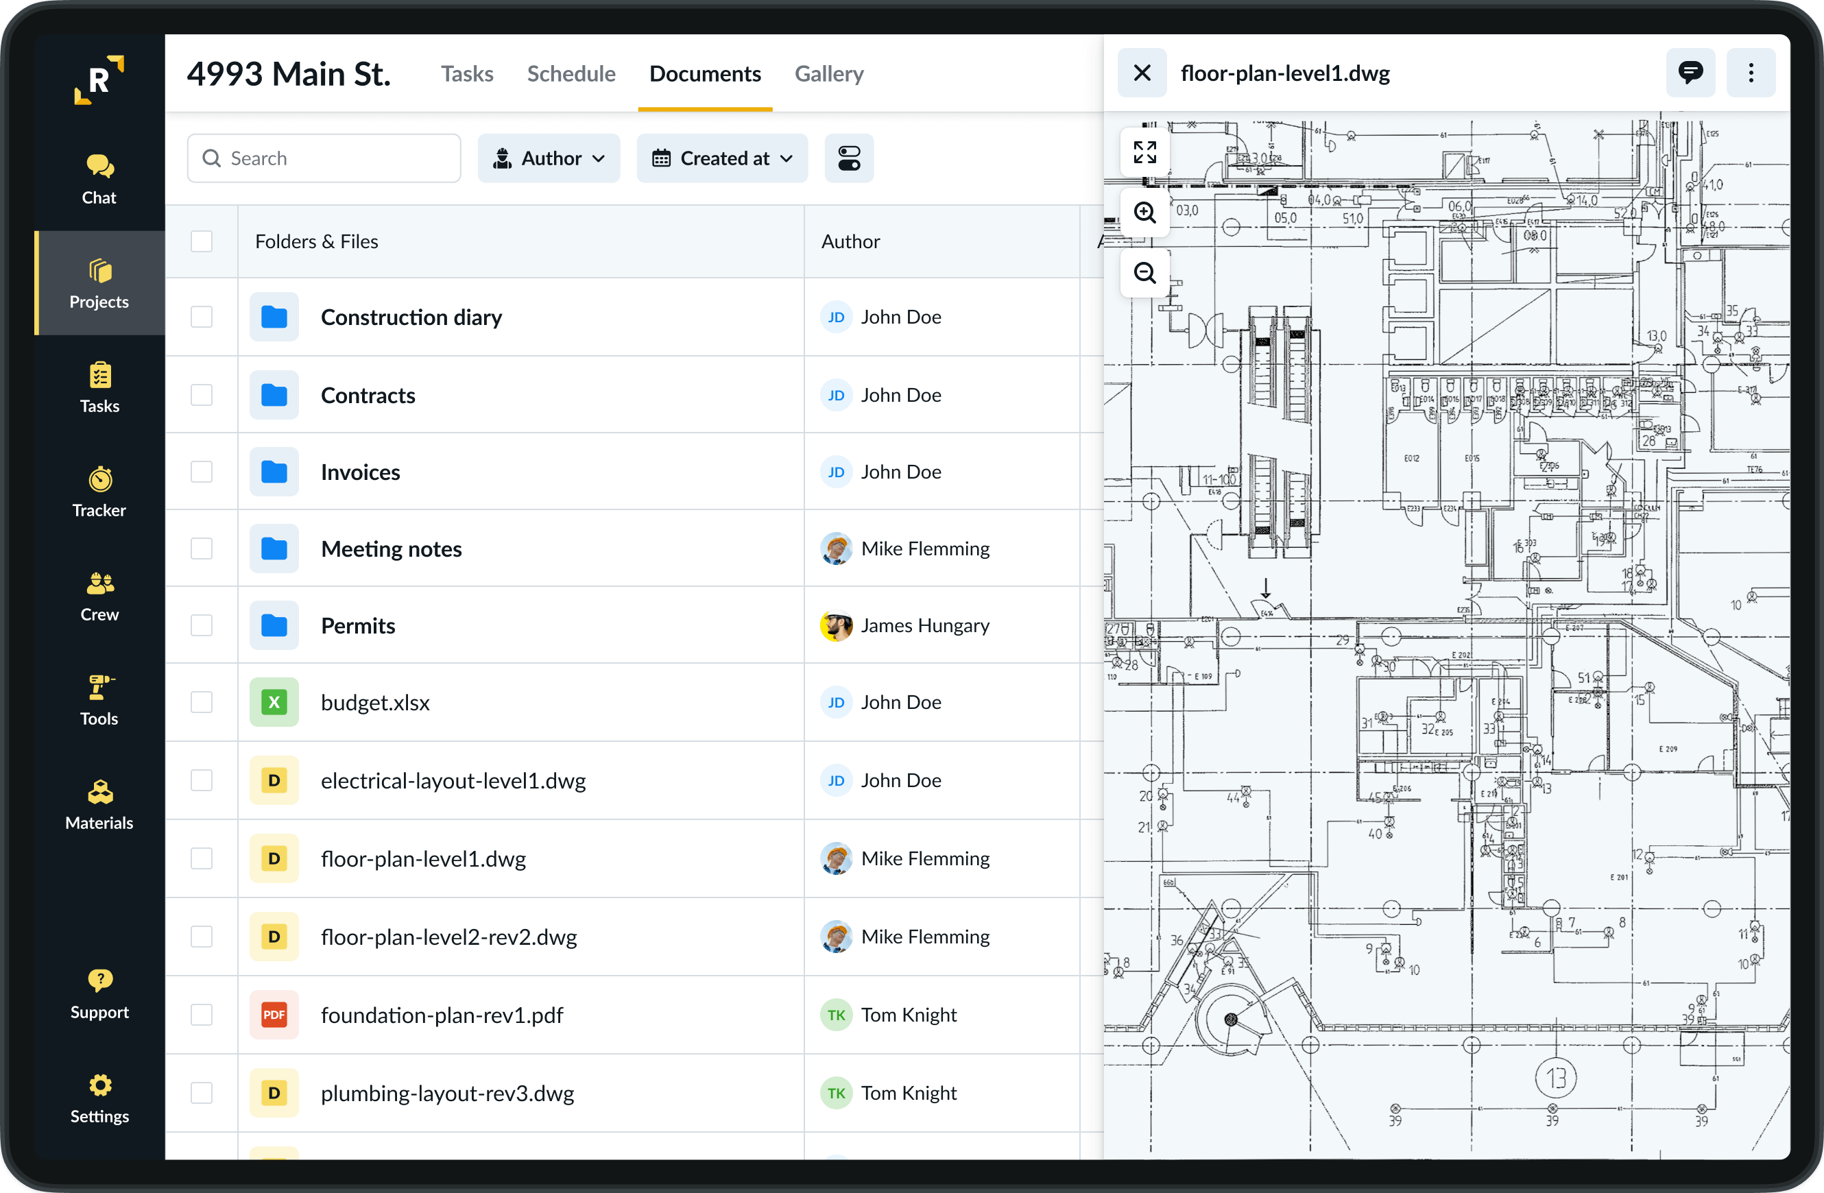Image resolution: width=1824 pixels, height=1193 pixels.
Task: Open the Chat section in sidebar
Action: pos(99,178)
